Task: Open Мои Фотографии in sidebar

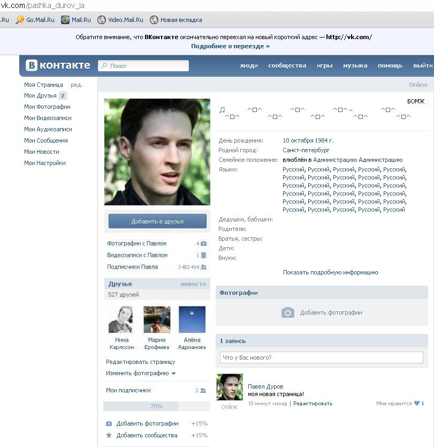Action: tap(47, 107)
